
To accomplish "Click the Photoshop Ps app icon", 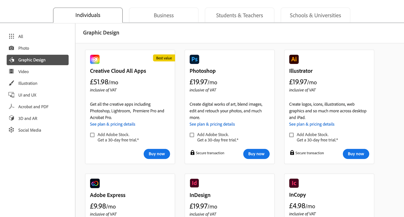I will pyautogui.click(x=194, y=59).
